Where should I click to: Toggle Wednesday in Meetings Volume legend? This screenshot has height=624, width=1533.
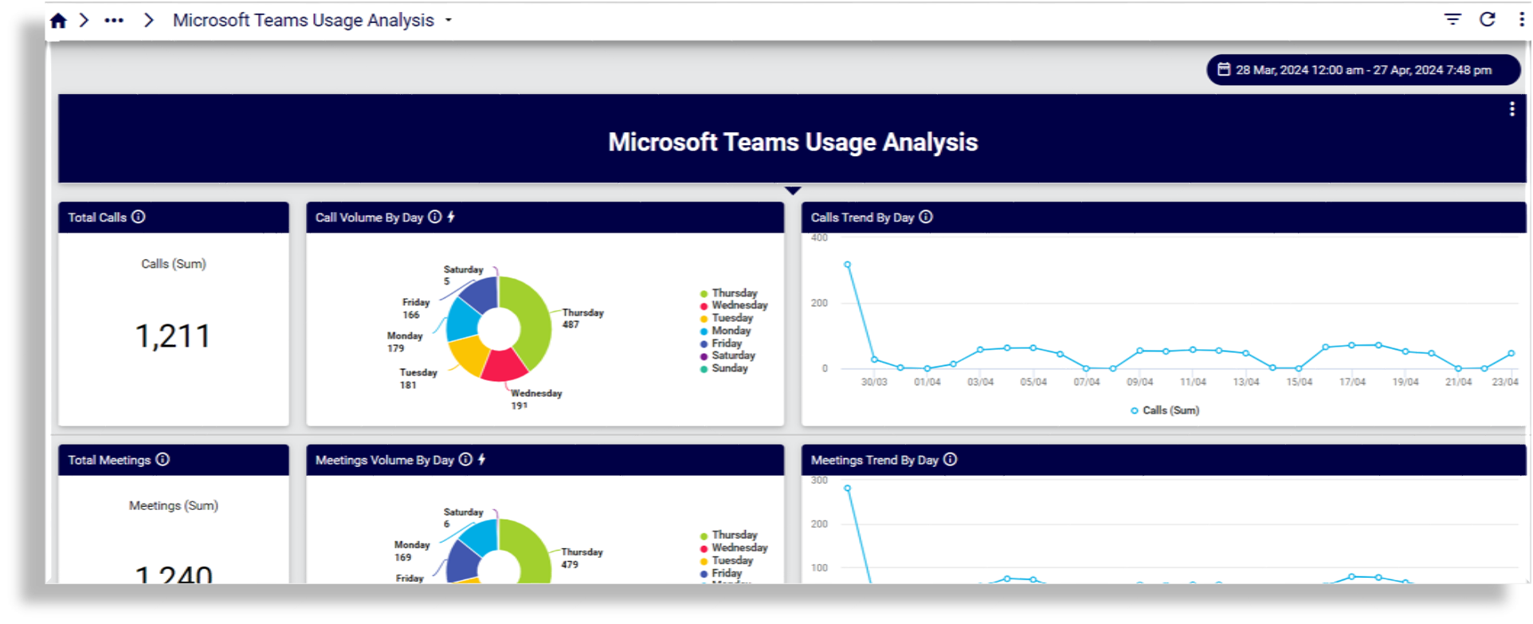point(734,547)
